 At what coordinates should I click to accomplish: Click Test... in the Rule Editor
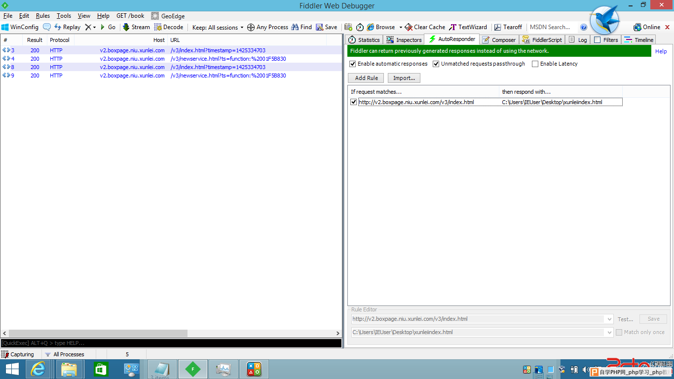tap(625, 319)
